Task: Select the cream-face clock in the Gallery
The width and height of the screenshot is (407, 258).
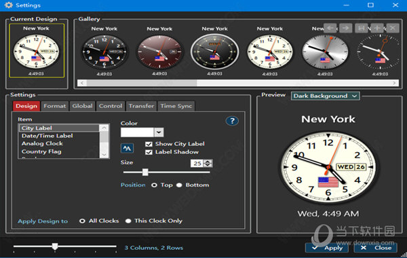Action: [x=270, y=52]
